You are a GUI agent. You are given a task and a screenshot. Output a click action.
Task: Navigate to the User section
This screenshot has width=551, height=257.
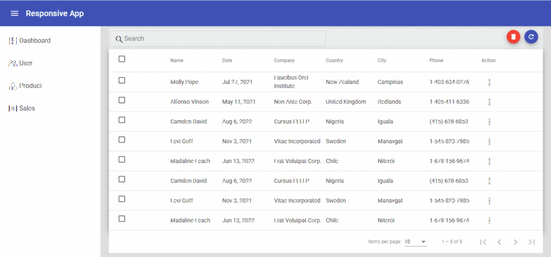[x=25, y=63]
